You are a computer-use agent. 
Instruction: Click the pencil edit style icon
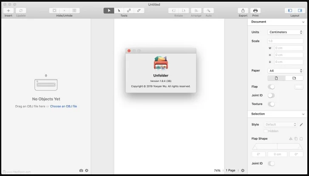point(301,125)
